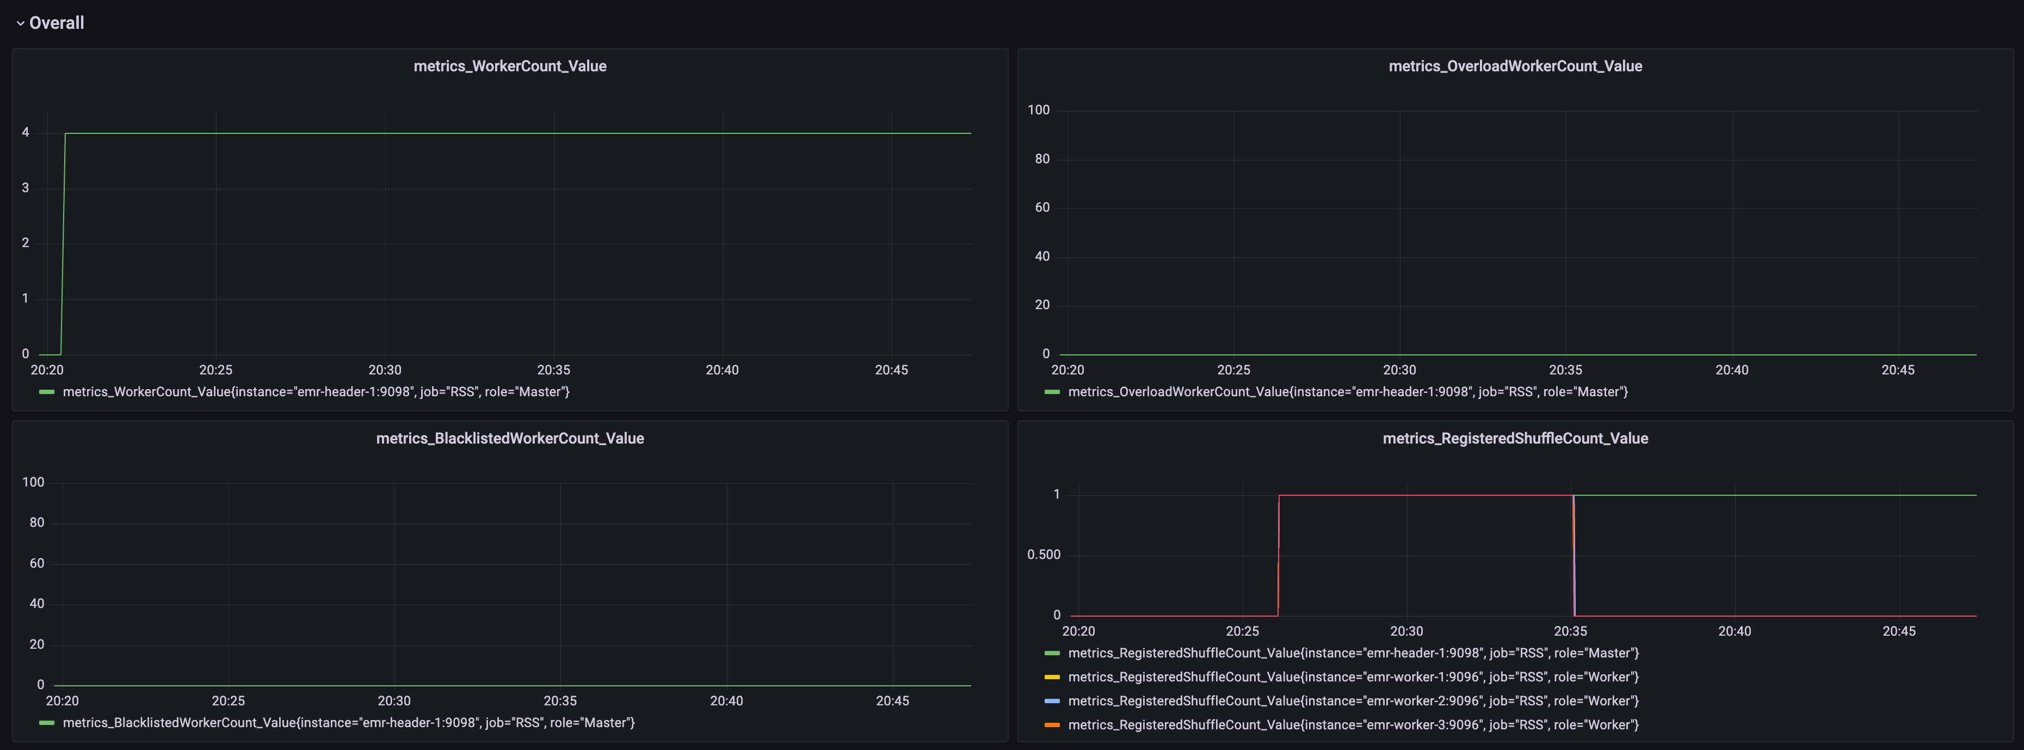Image resolution: width=2024 pixels, height=750 pixels.
Task: Toggle RegisteredShuffleCount emr-worker-3 legend series
Action: click(x=1353, y=725)
